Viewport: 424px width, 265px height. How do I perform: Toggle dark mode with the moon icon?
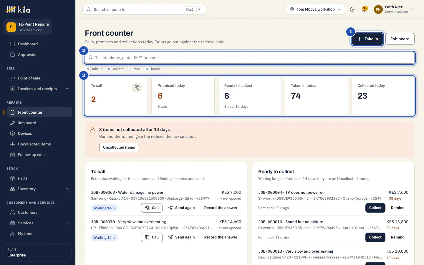[352, 9]
